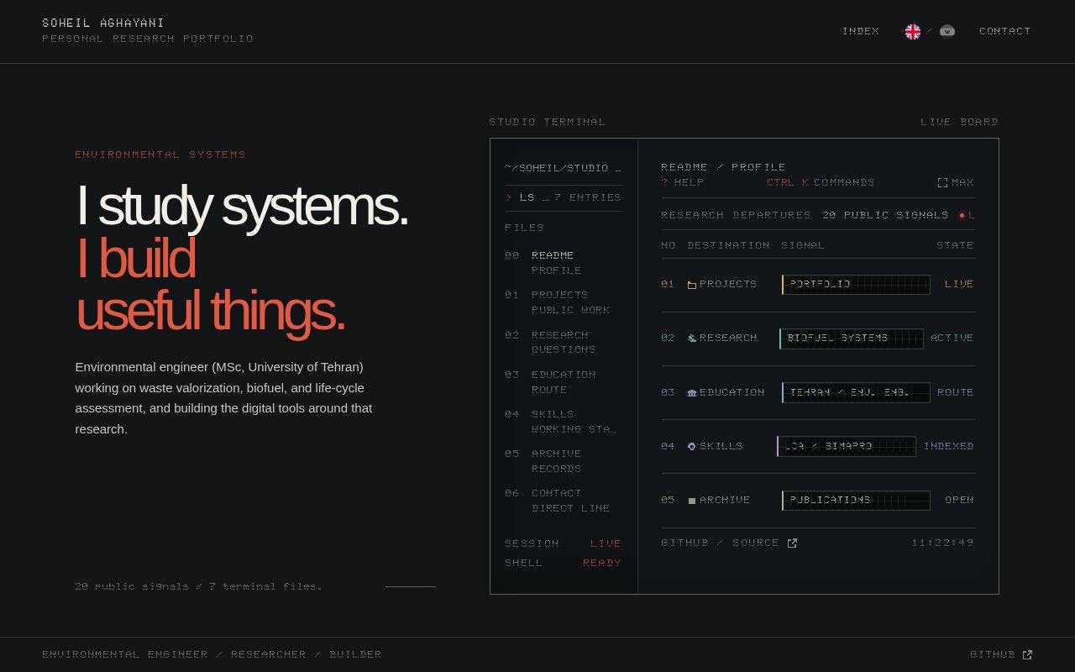Click the gear icon beside Skills
The width and height of the screenshot is (1075, 672).
(692, 446)
